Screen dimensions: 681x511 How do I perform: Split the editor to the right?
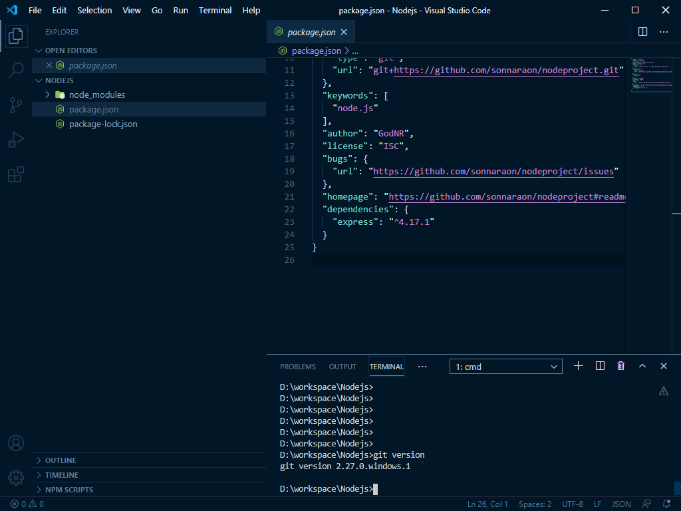[643, 32]
